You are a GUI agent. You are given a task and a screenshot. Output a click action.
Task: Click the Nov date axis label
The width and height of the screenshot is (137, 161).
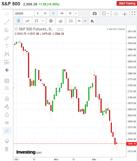click(56, 159)
